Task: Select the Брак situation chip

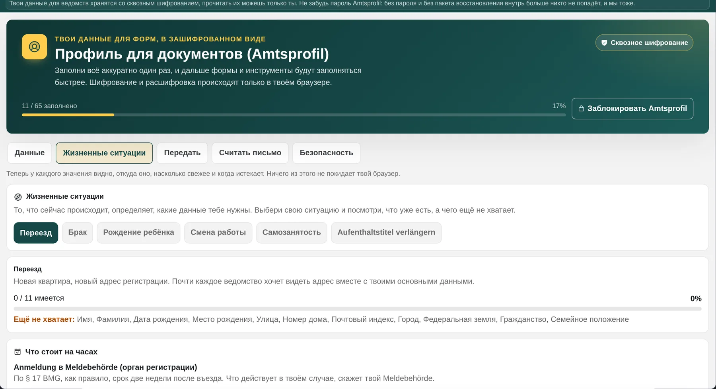Action: (78, 233)
